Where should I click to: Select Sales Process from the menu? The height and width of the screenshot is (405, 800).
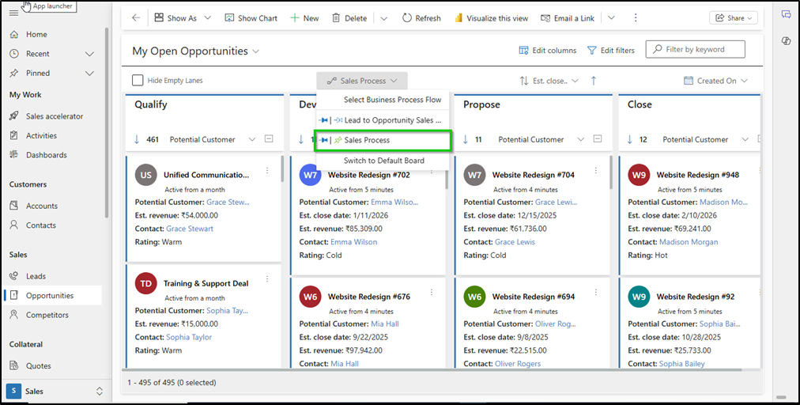point(383,141)
